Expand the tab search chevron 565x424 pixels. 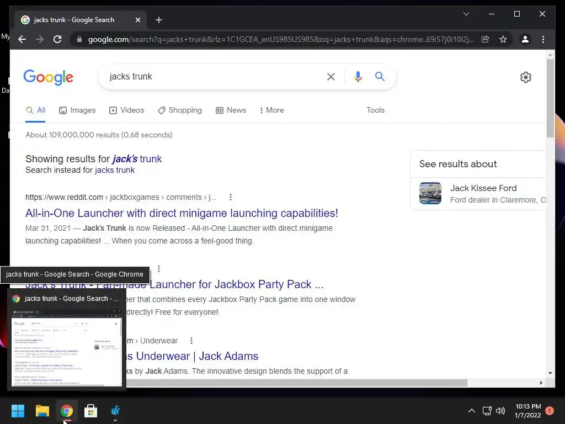[466, 14]
